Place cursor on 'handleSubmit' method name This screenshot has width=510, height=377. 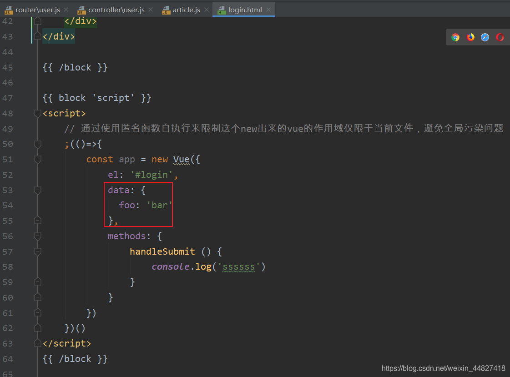[x=162, y=251]
